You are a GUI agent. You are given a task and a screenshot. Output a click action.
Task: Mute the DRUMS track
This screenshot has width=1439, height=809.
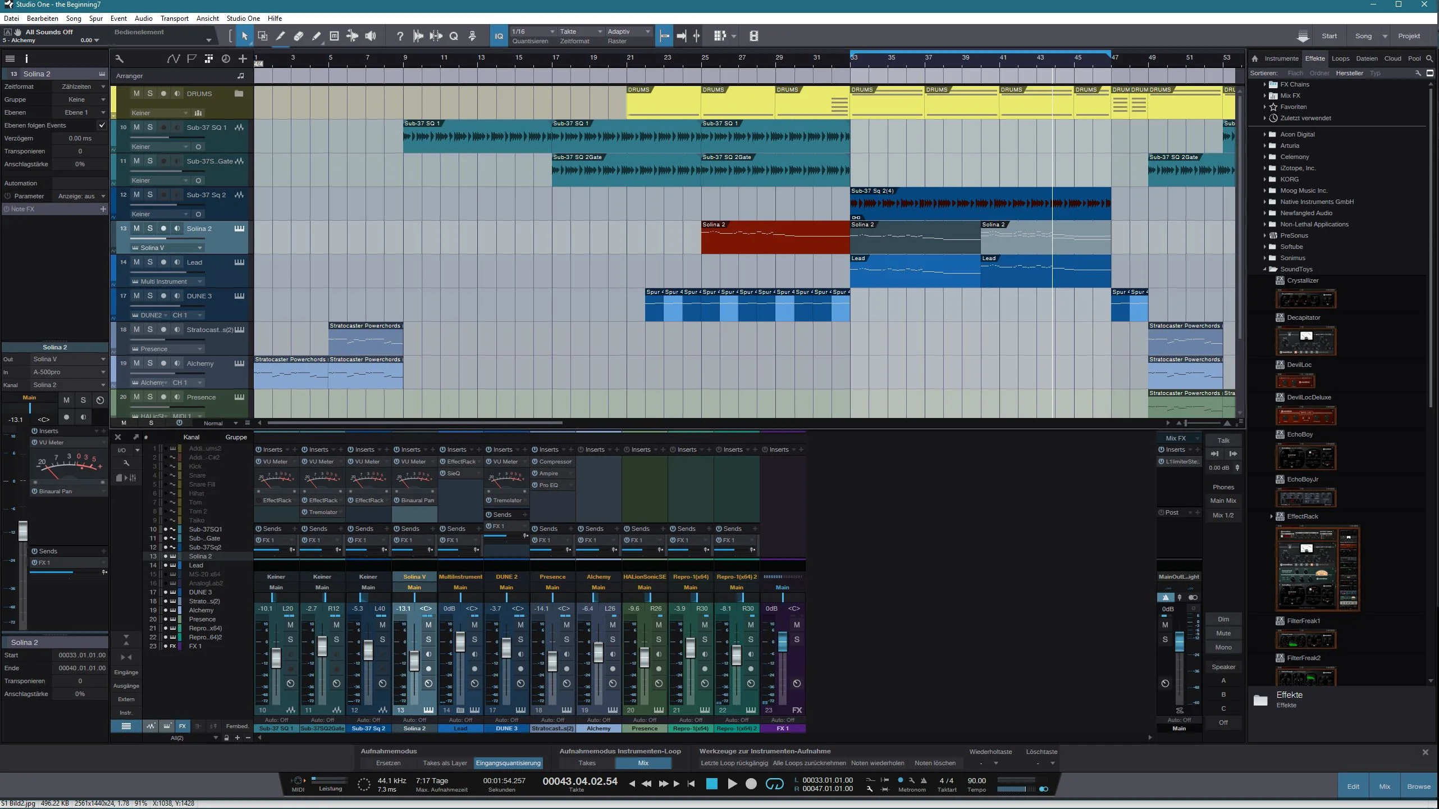pyautogui.click(x=136, y=93)
